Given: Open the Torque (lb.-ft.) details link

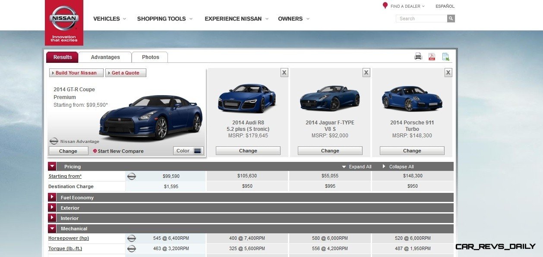Looking at the screenshot, I should click(65, 248).
